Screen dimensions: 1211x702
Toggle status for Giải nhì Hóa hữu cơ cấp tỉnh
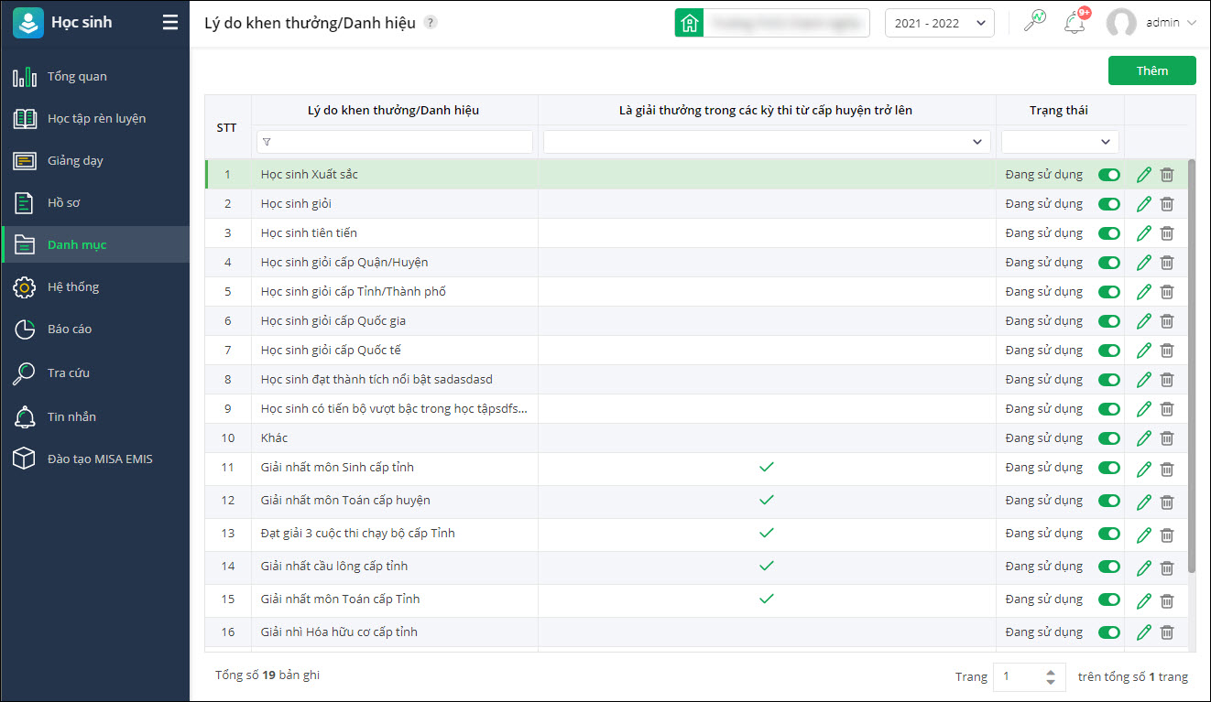[1109, 632]
